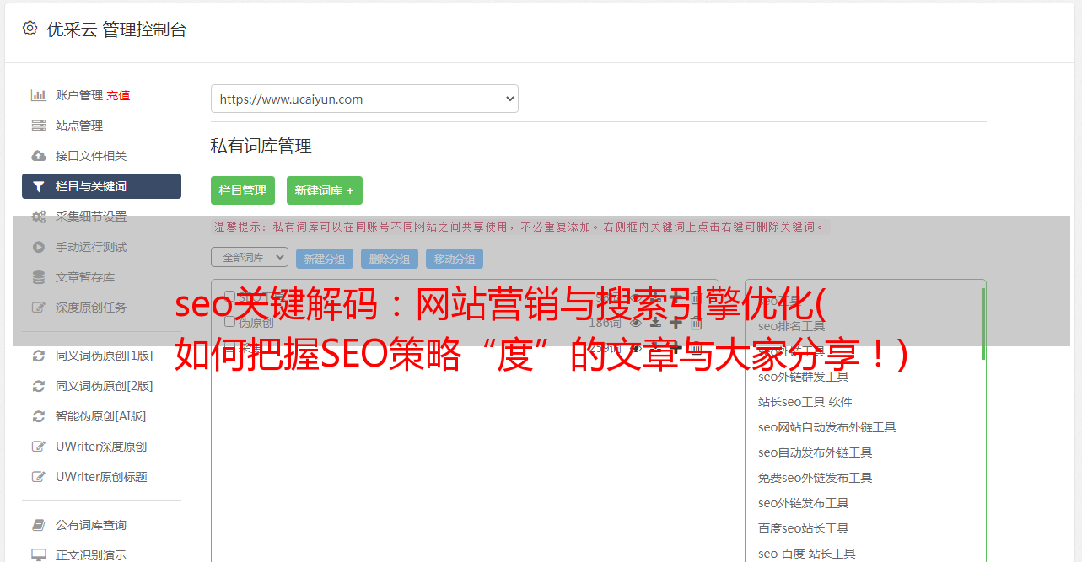Follow the red 充值 link
This screenshot has width=1082, height=562.
click(x=118, y=95)
